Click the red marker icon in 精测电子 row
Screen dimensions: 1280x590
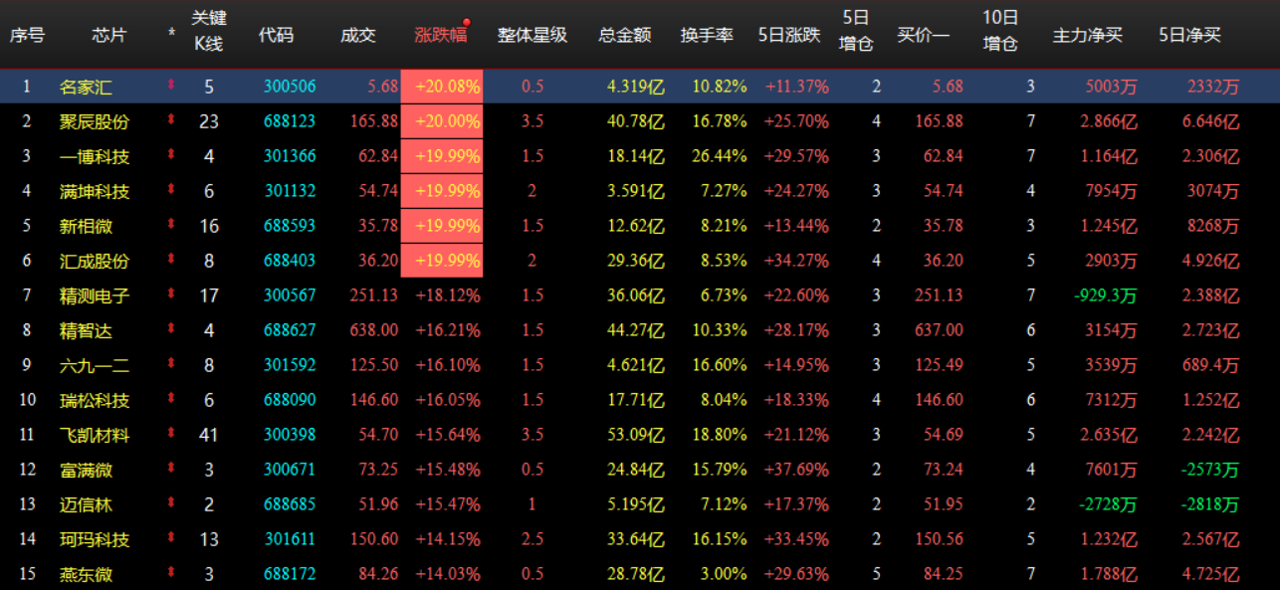[x=171, y=295]
